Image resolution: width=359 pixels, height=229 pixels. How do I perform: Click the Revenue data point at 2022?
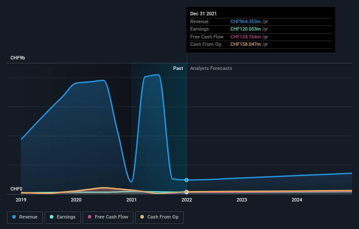coord(187,180)
